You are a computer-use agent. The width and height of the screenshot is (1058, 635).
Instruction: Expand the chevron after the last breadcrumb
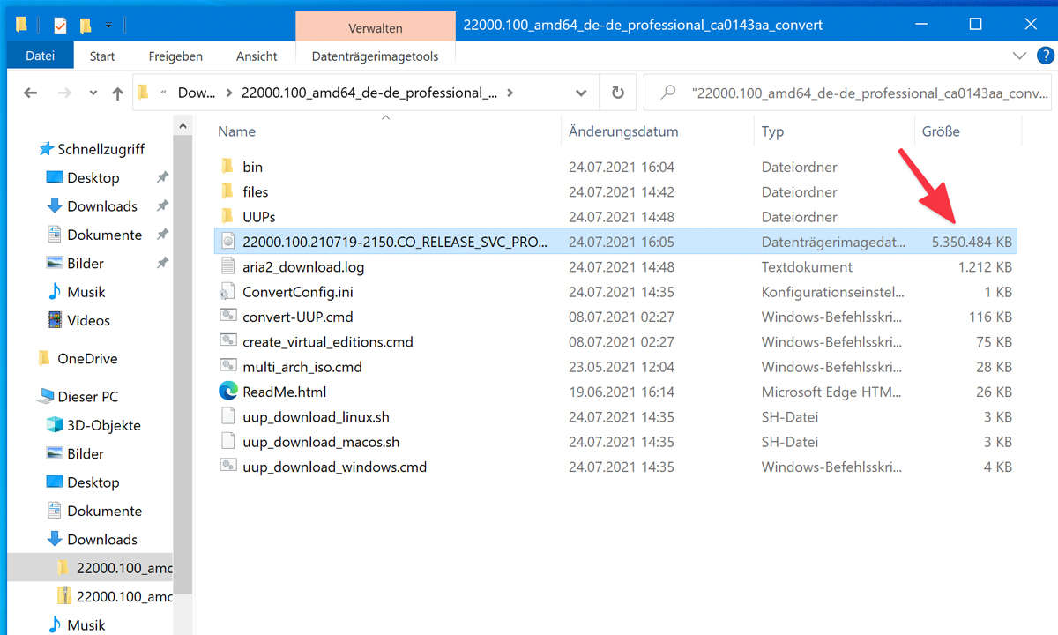[511, 93]
